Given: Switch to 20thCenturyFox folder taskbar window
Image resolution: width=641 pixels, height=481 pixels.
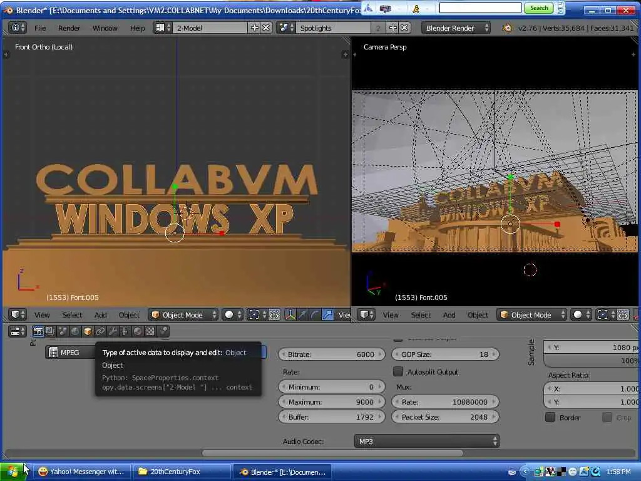Looking at the screenshot, I should [x=182, y=472].
